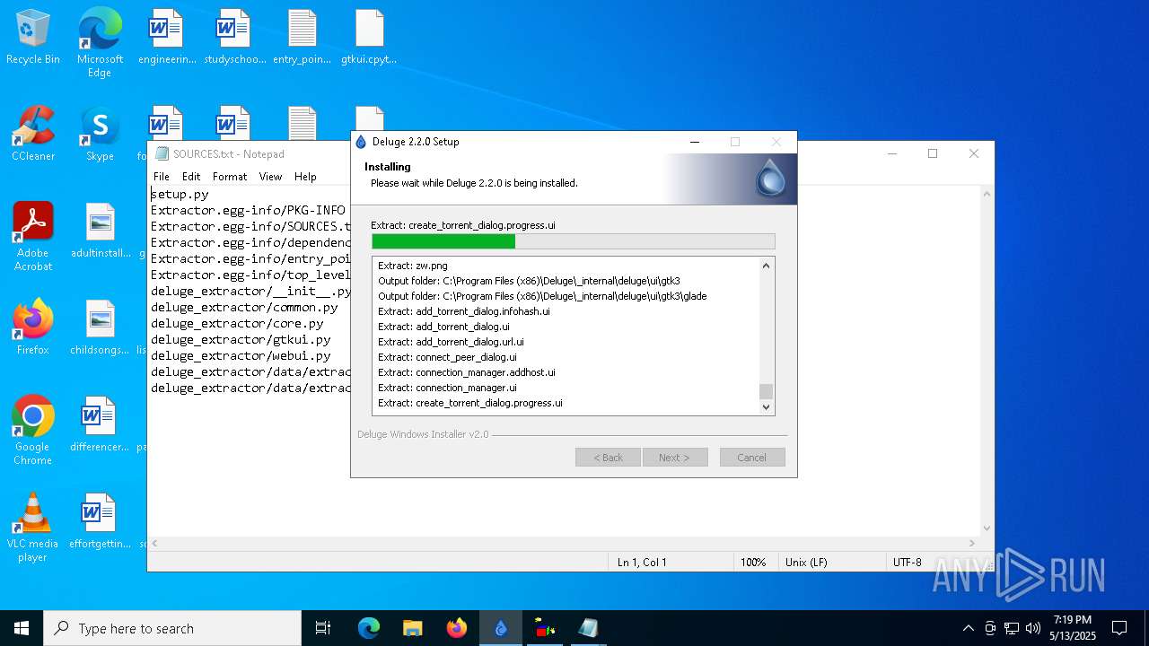The width and height of the screenshot is (1149, 646).
Task: Open CCleaner desktop shortcut
Action: 33,135
